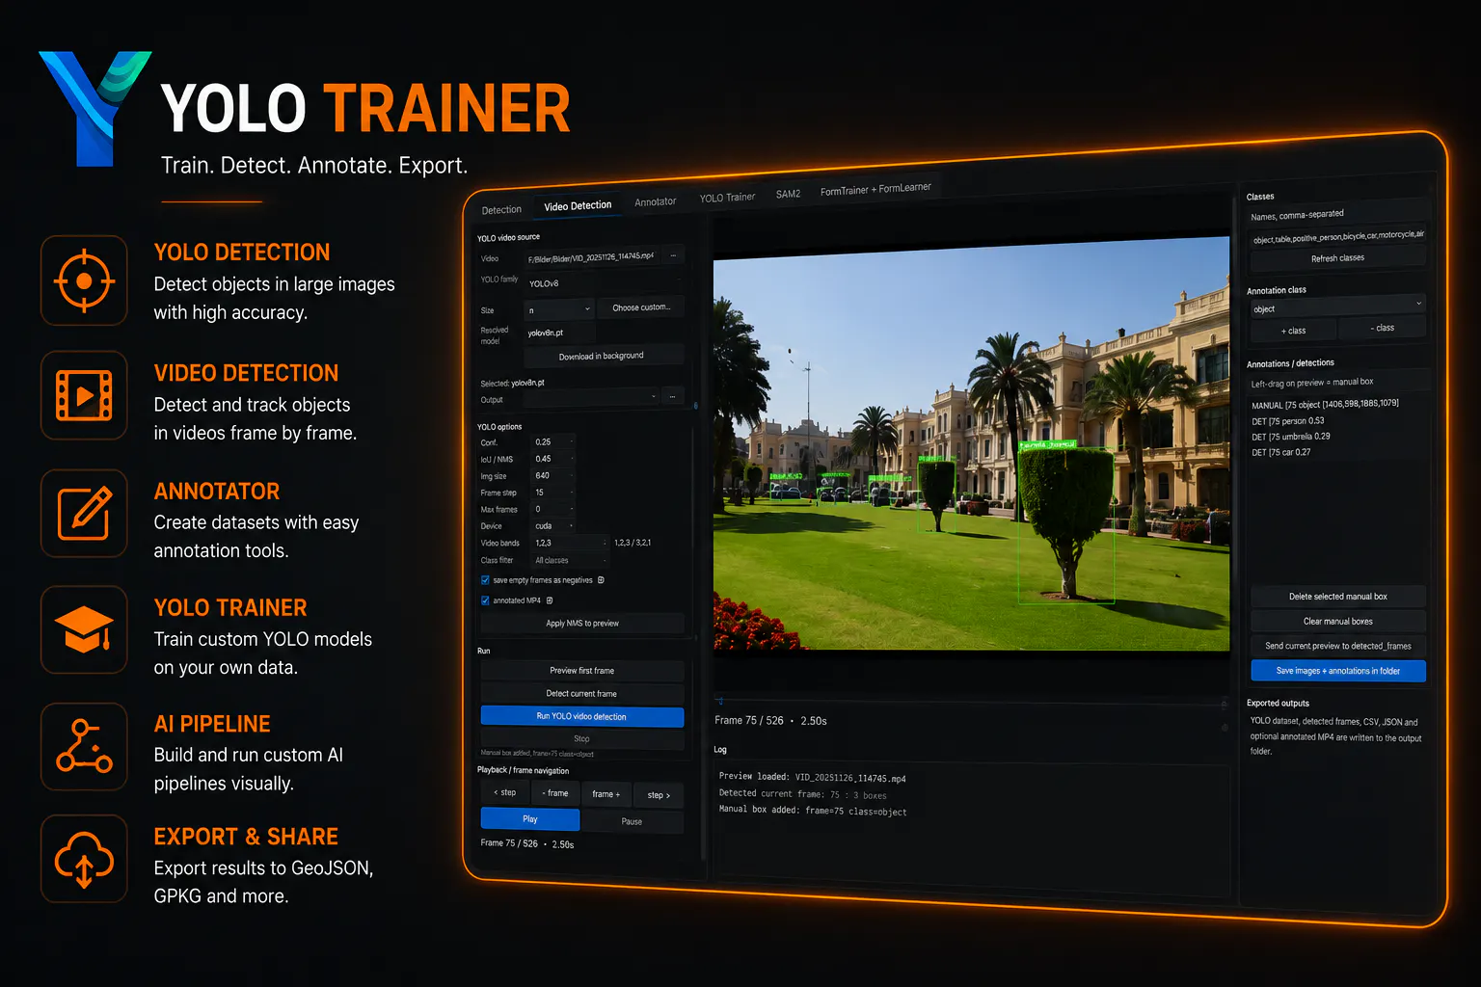Switch to the Detection tab
This screenshot has width=1481, height=987.
point(501,209)
